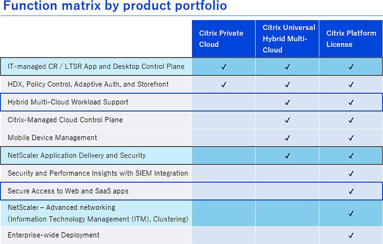Select the Citrix Private Cloud column header
Viewport: 383px width, 244px height.
[224, 39]
